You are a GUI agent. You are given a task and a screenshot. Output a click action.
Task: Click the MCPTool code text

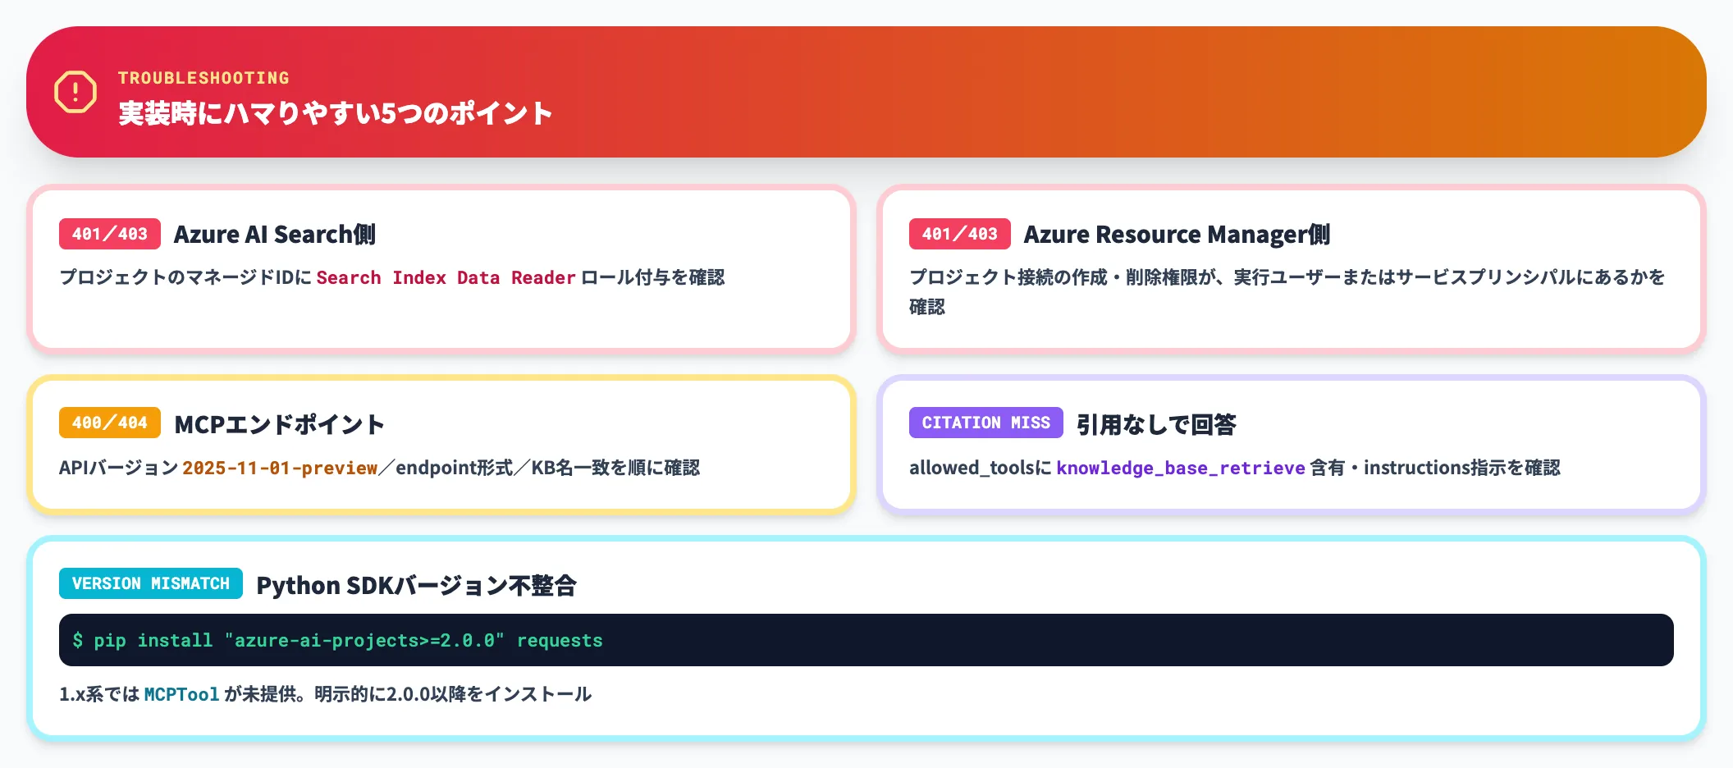pos(181,695)
